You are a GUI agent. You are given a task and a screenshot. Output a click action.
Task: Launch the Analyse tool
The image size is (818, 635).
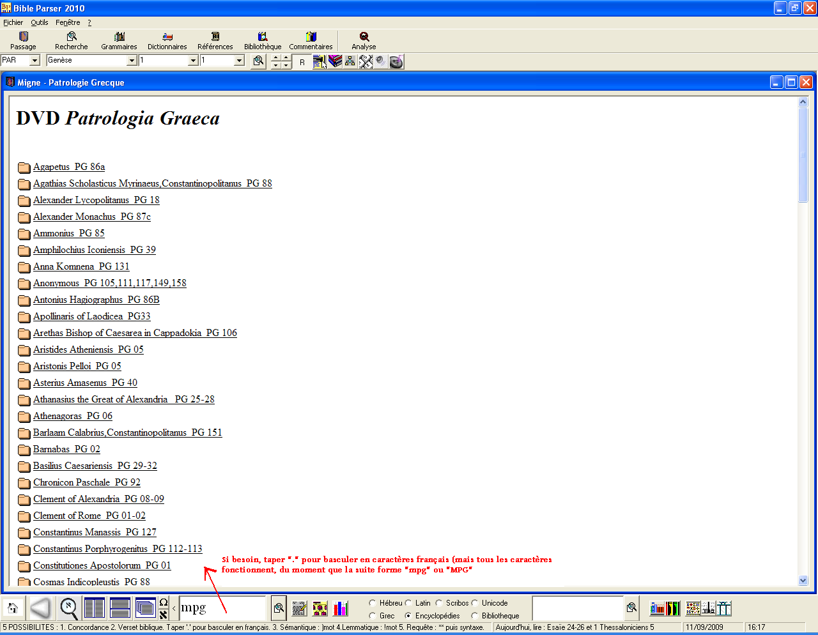pyautogui.click(x=364, y=41)
